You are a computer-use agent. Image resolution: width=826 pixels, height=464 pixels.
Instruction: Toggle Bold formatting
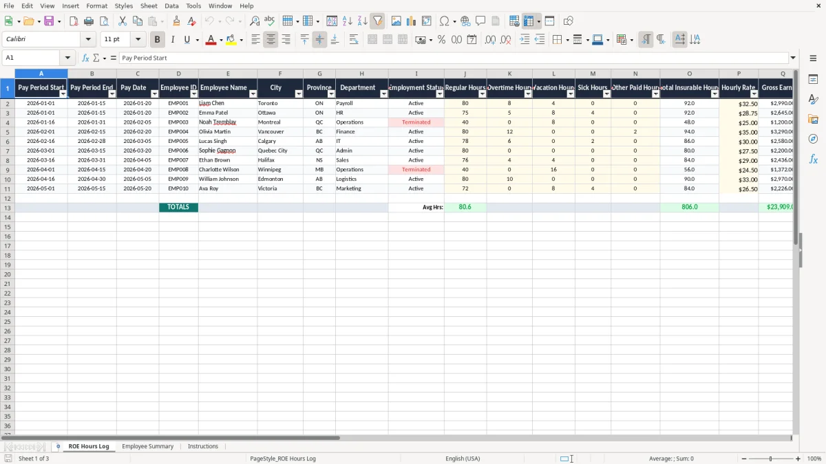pyautogui.click(x=157, y=40)
